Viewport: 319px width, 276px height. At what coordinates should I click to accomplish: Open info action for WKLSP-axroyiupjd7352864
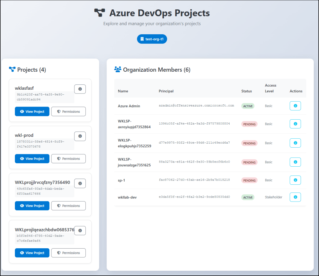click(x=295, y=124)
